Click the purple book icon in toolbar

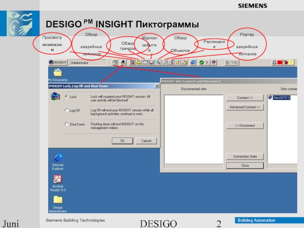(214, 62)
